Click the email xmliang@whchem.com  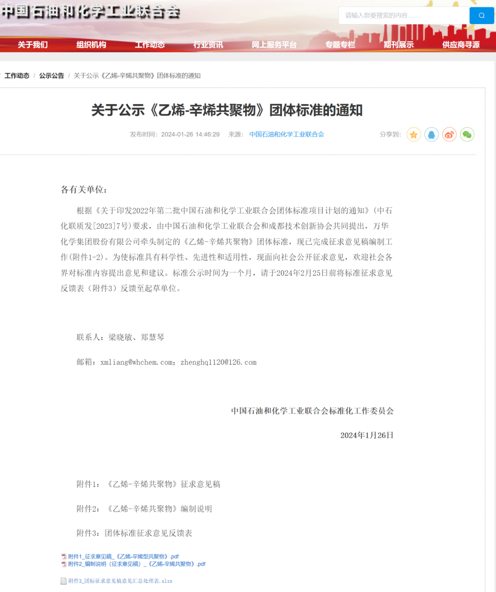(x=137, y=362)
